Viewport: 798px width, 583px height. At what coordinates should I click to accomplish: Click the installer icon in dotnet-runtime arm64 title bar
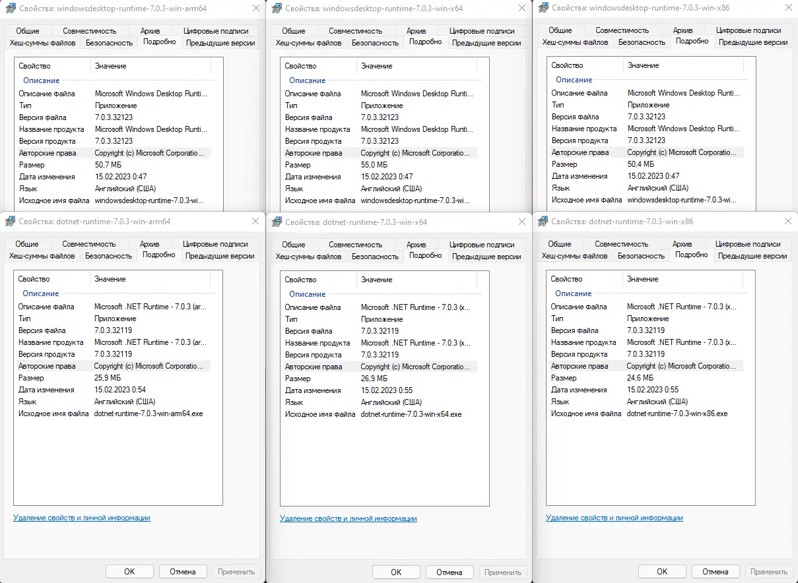[x=10, y=222]
